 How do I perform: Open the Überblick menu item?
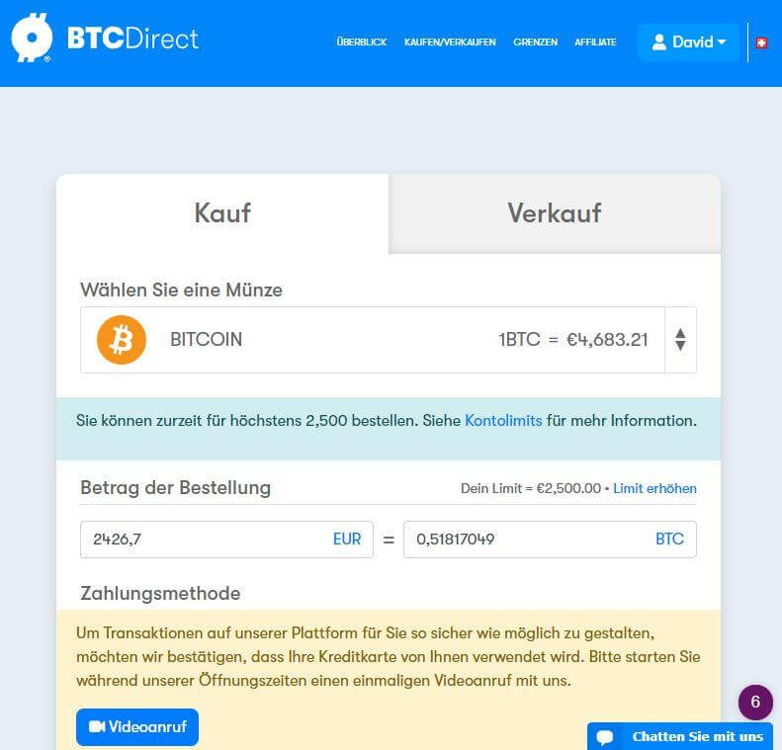coord(362,42)
